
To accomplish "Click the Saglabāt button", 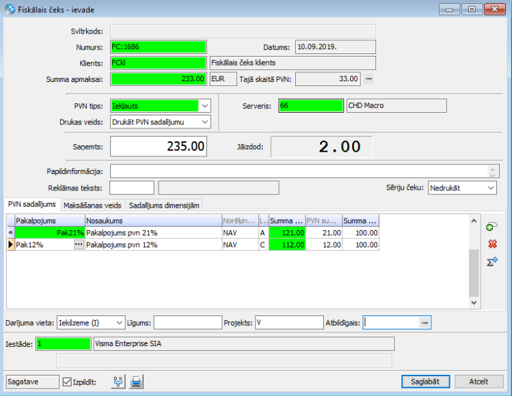I will (x=425, y=382).
